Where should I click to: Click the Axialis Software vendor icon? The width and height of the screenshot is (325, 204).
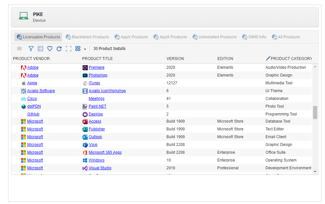click(x=23, y=91)
